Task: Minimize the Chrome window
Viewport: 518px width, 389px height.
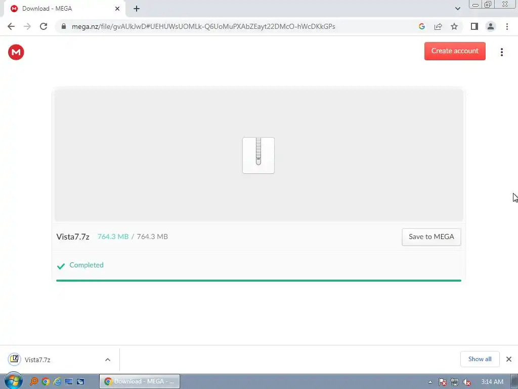Action: coord(475,4)
